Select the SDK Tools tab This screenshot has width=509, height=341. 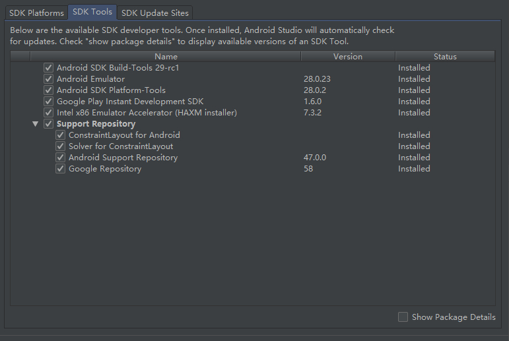point(92,12)
